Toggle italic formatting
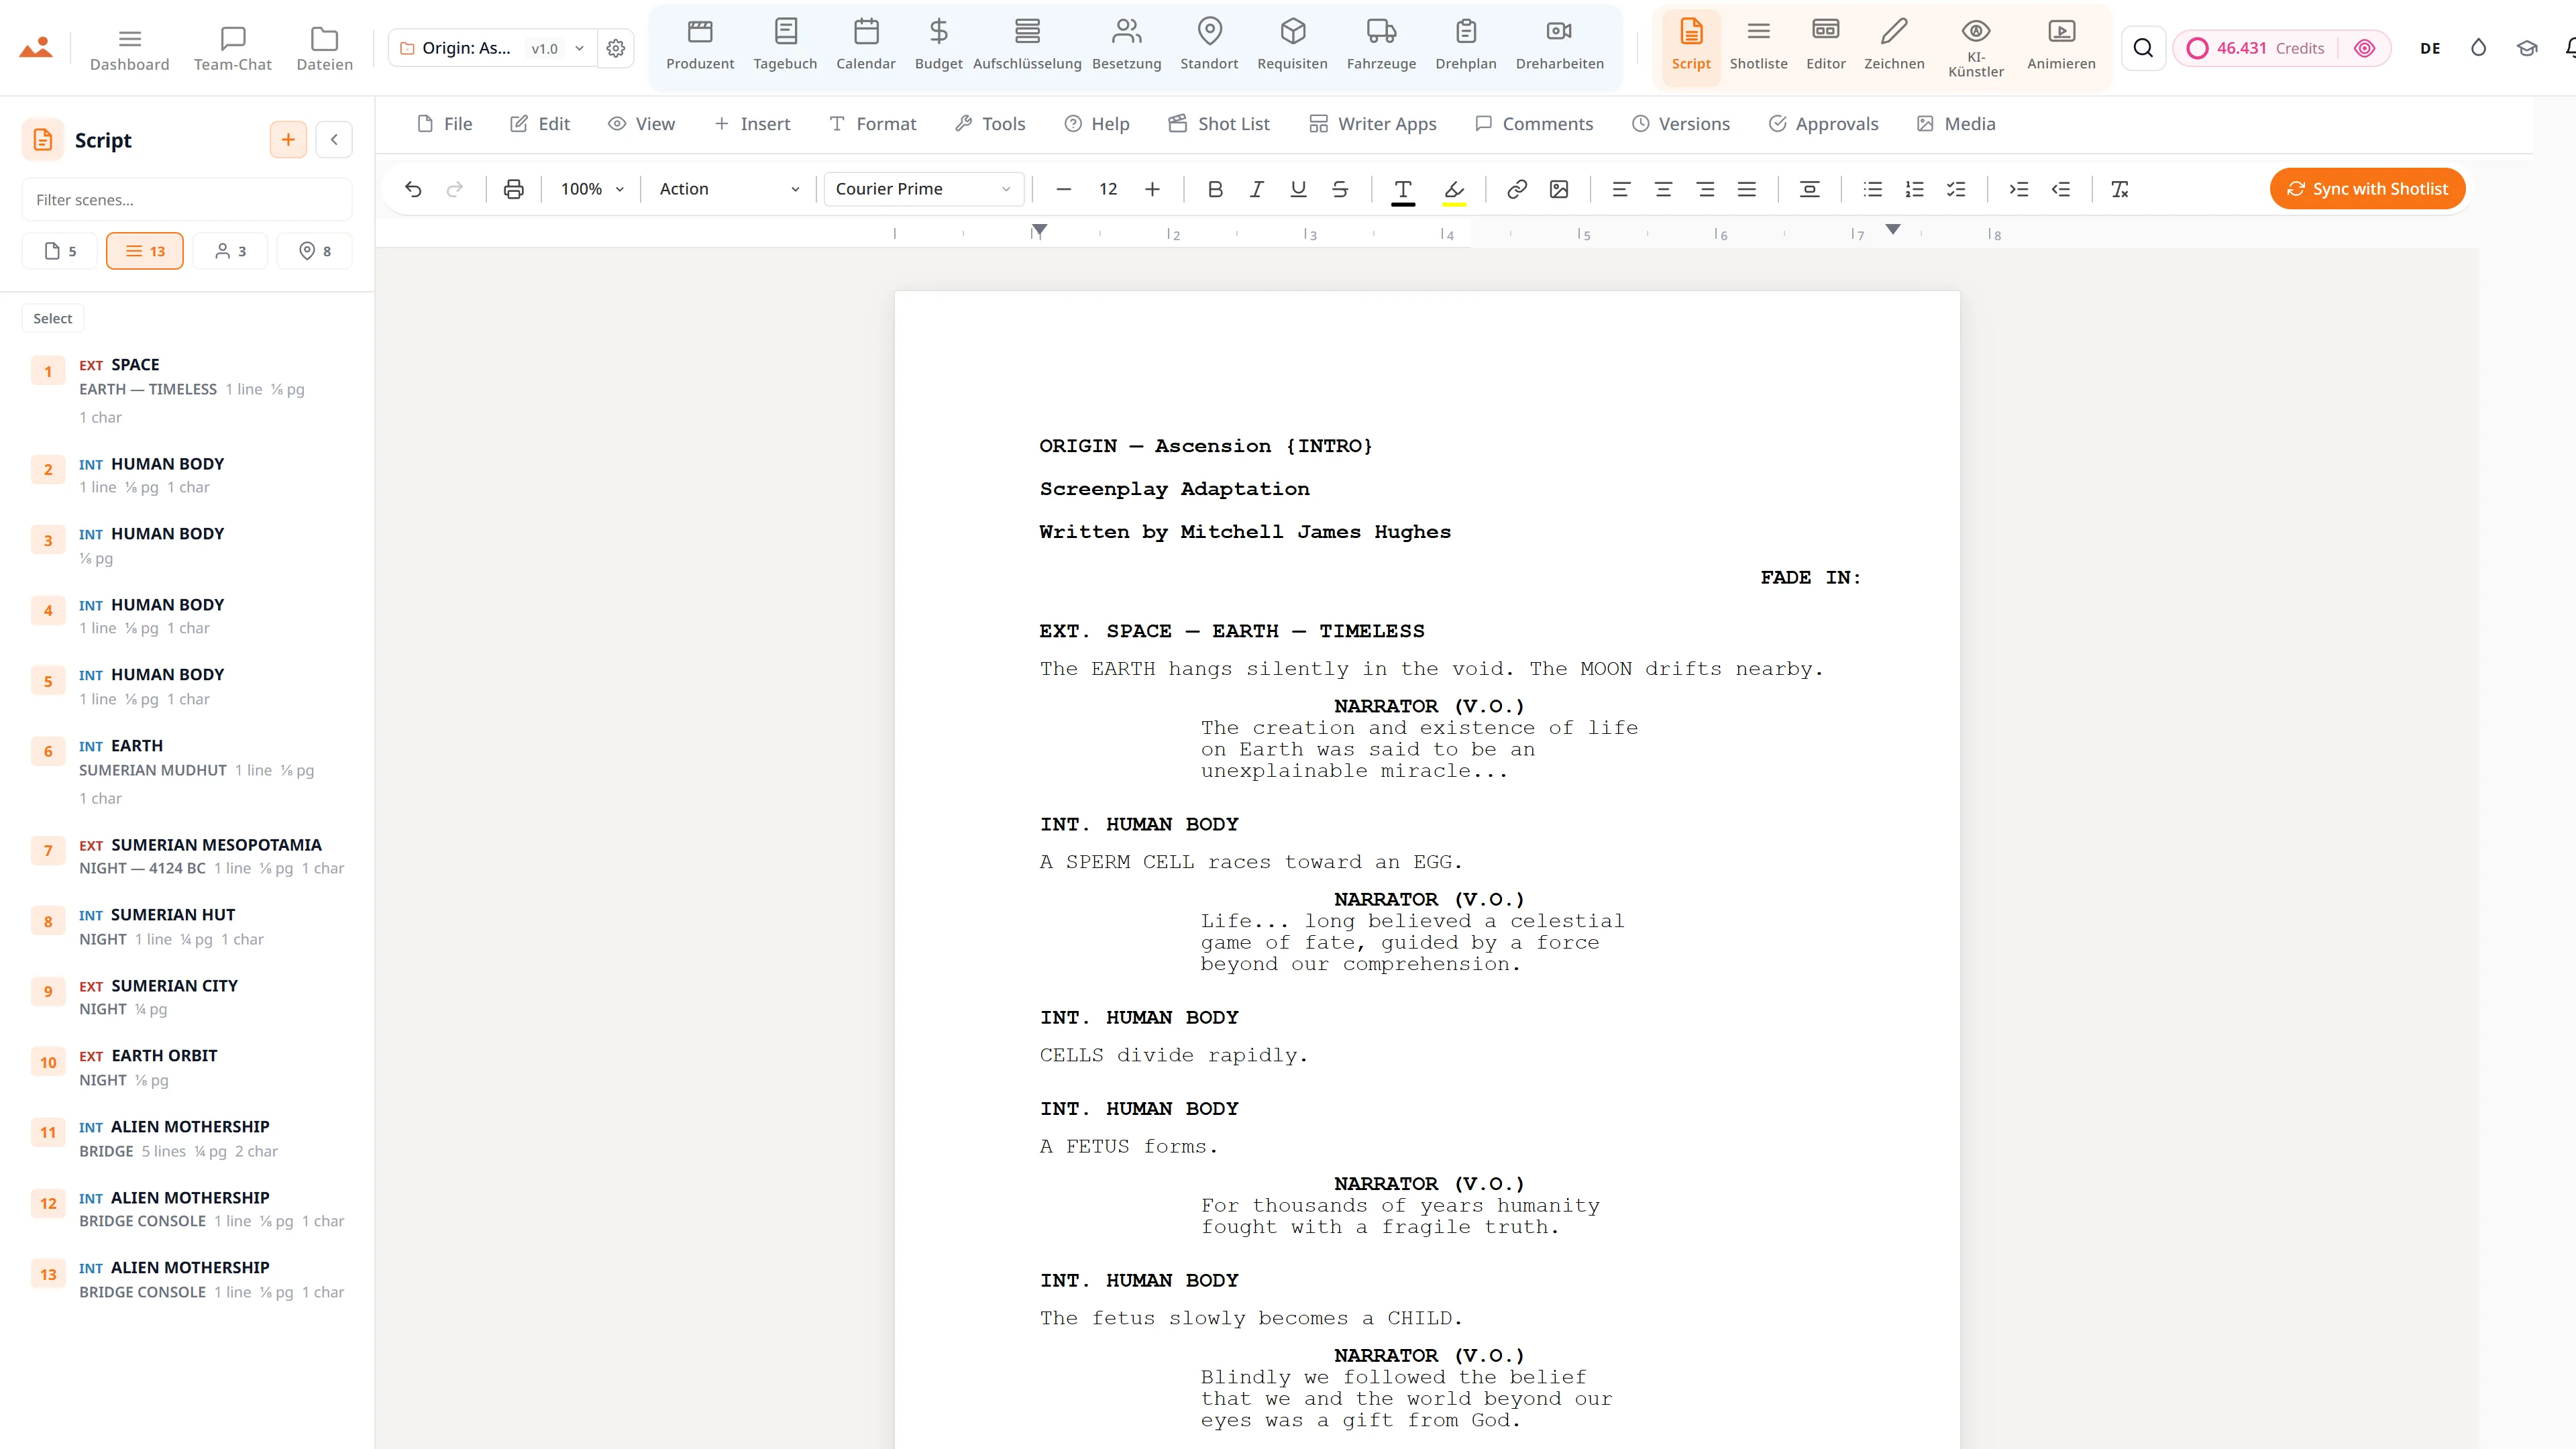 1257,189
